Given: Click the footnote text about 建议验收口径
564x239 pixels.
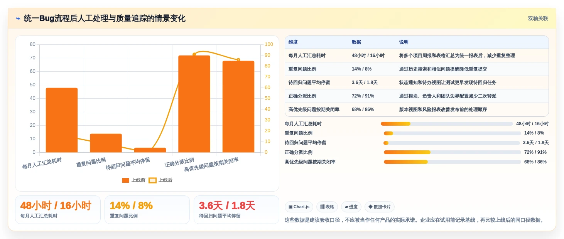Looking at the screenshot, I should coord(415,220).
